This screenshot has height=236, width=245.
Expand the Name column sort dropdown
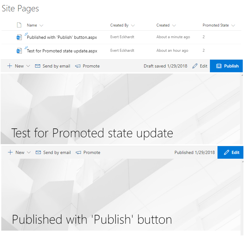(41, 25)
